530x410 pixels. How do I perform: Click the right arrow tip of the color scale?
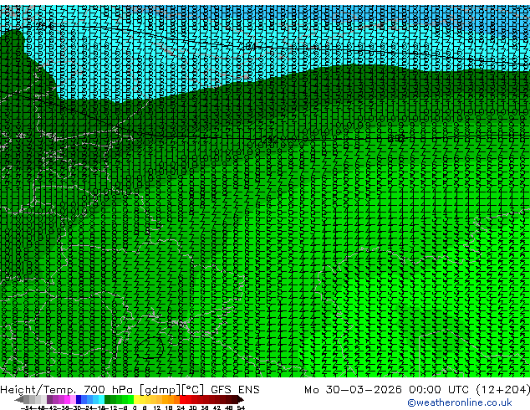click(x=242, y=400)
